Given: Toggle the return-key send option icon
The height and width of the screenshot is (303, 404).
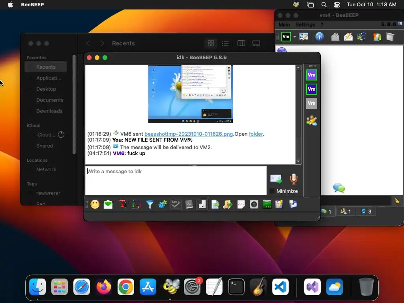Looking at the screenshot, I should (x=202, y=205).
